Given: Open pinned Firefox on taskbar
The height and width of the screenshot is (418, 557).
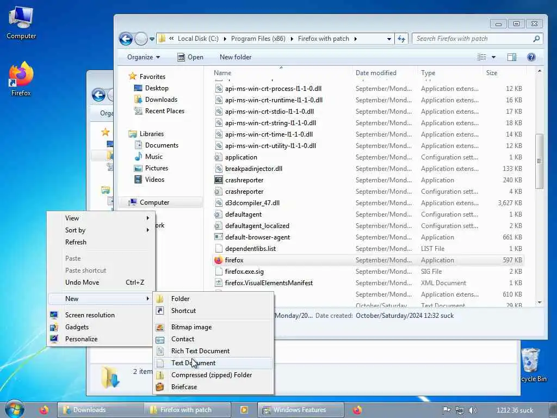Looking at the screenshot, I should click(44, 410).
